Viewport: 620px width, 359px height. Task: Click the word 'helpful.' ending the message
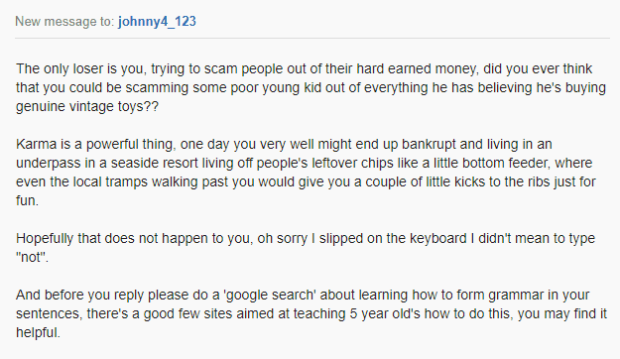point(38,332)
